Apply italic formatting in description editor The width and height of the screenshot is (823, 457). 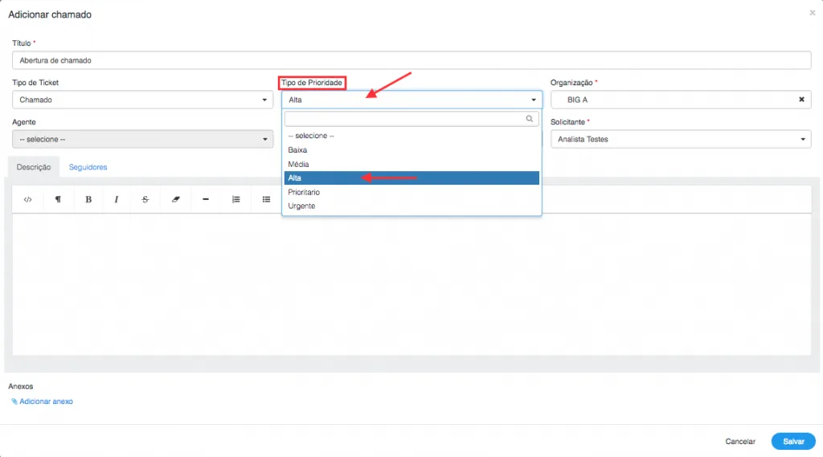click(x=117, y=199)
